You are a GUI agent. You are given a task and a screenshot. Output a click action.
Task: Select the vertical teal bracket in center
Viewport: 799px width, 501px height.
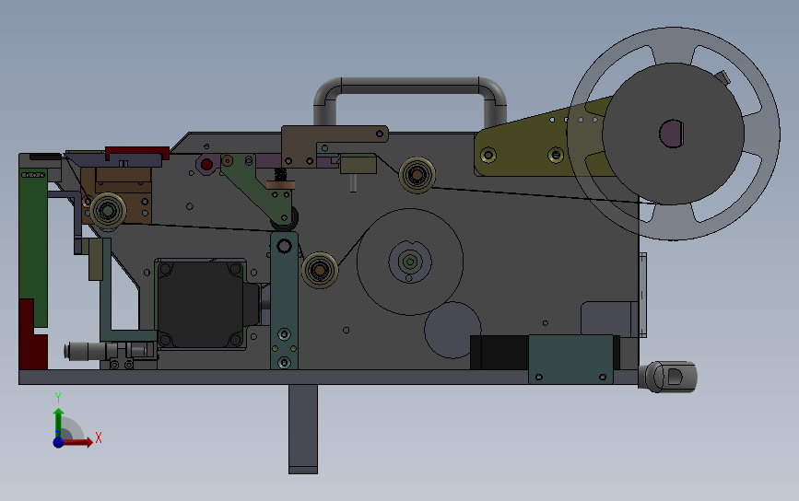[284, 300]
